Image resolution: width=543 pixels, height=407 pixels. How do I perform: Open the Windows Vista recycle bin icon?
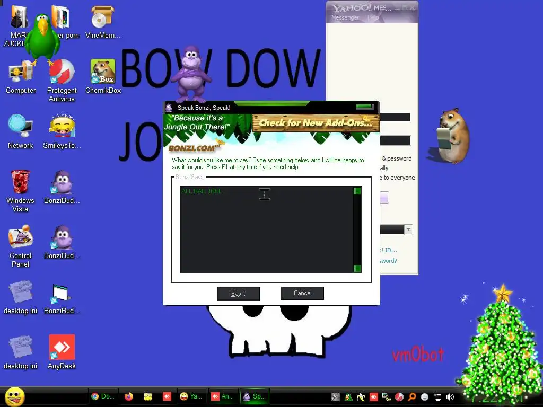click(20, 191)
